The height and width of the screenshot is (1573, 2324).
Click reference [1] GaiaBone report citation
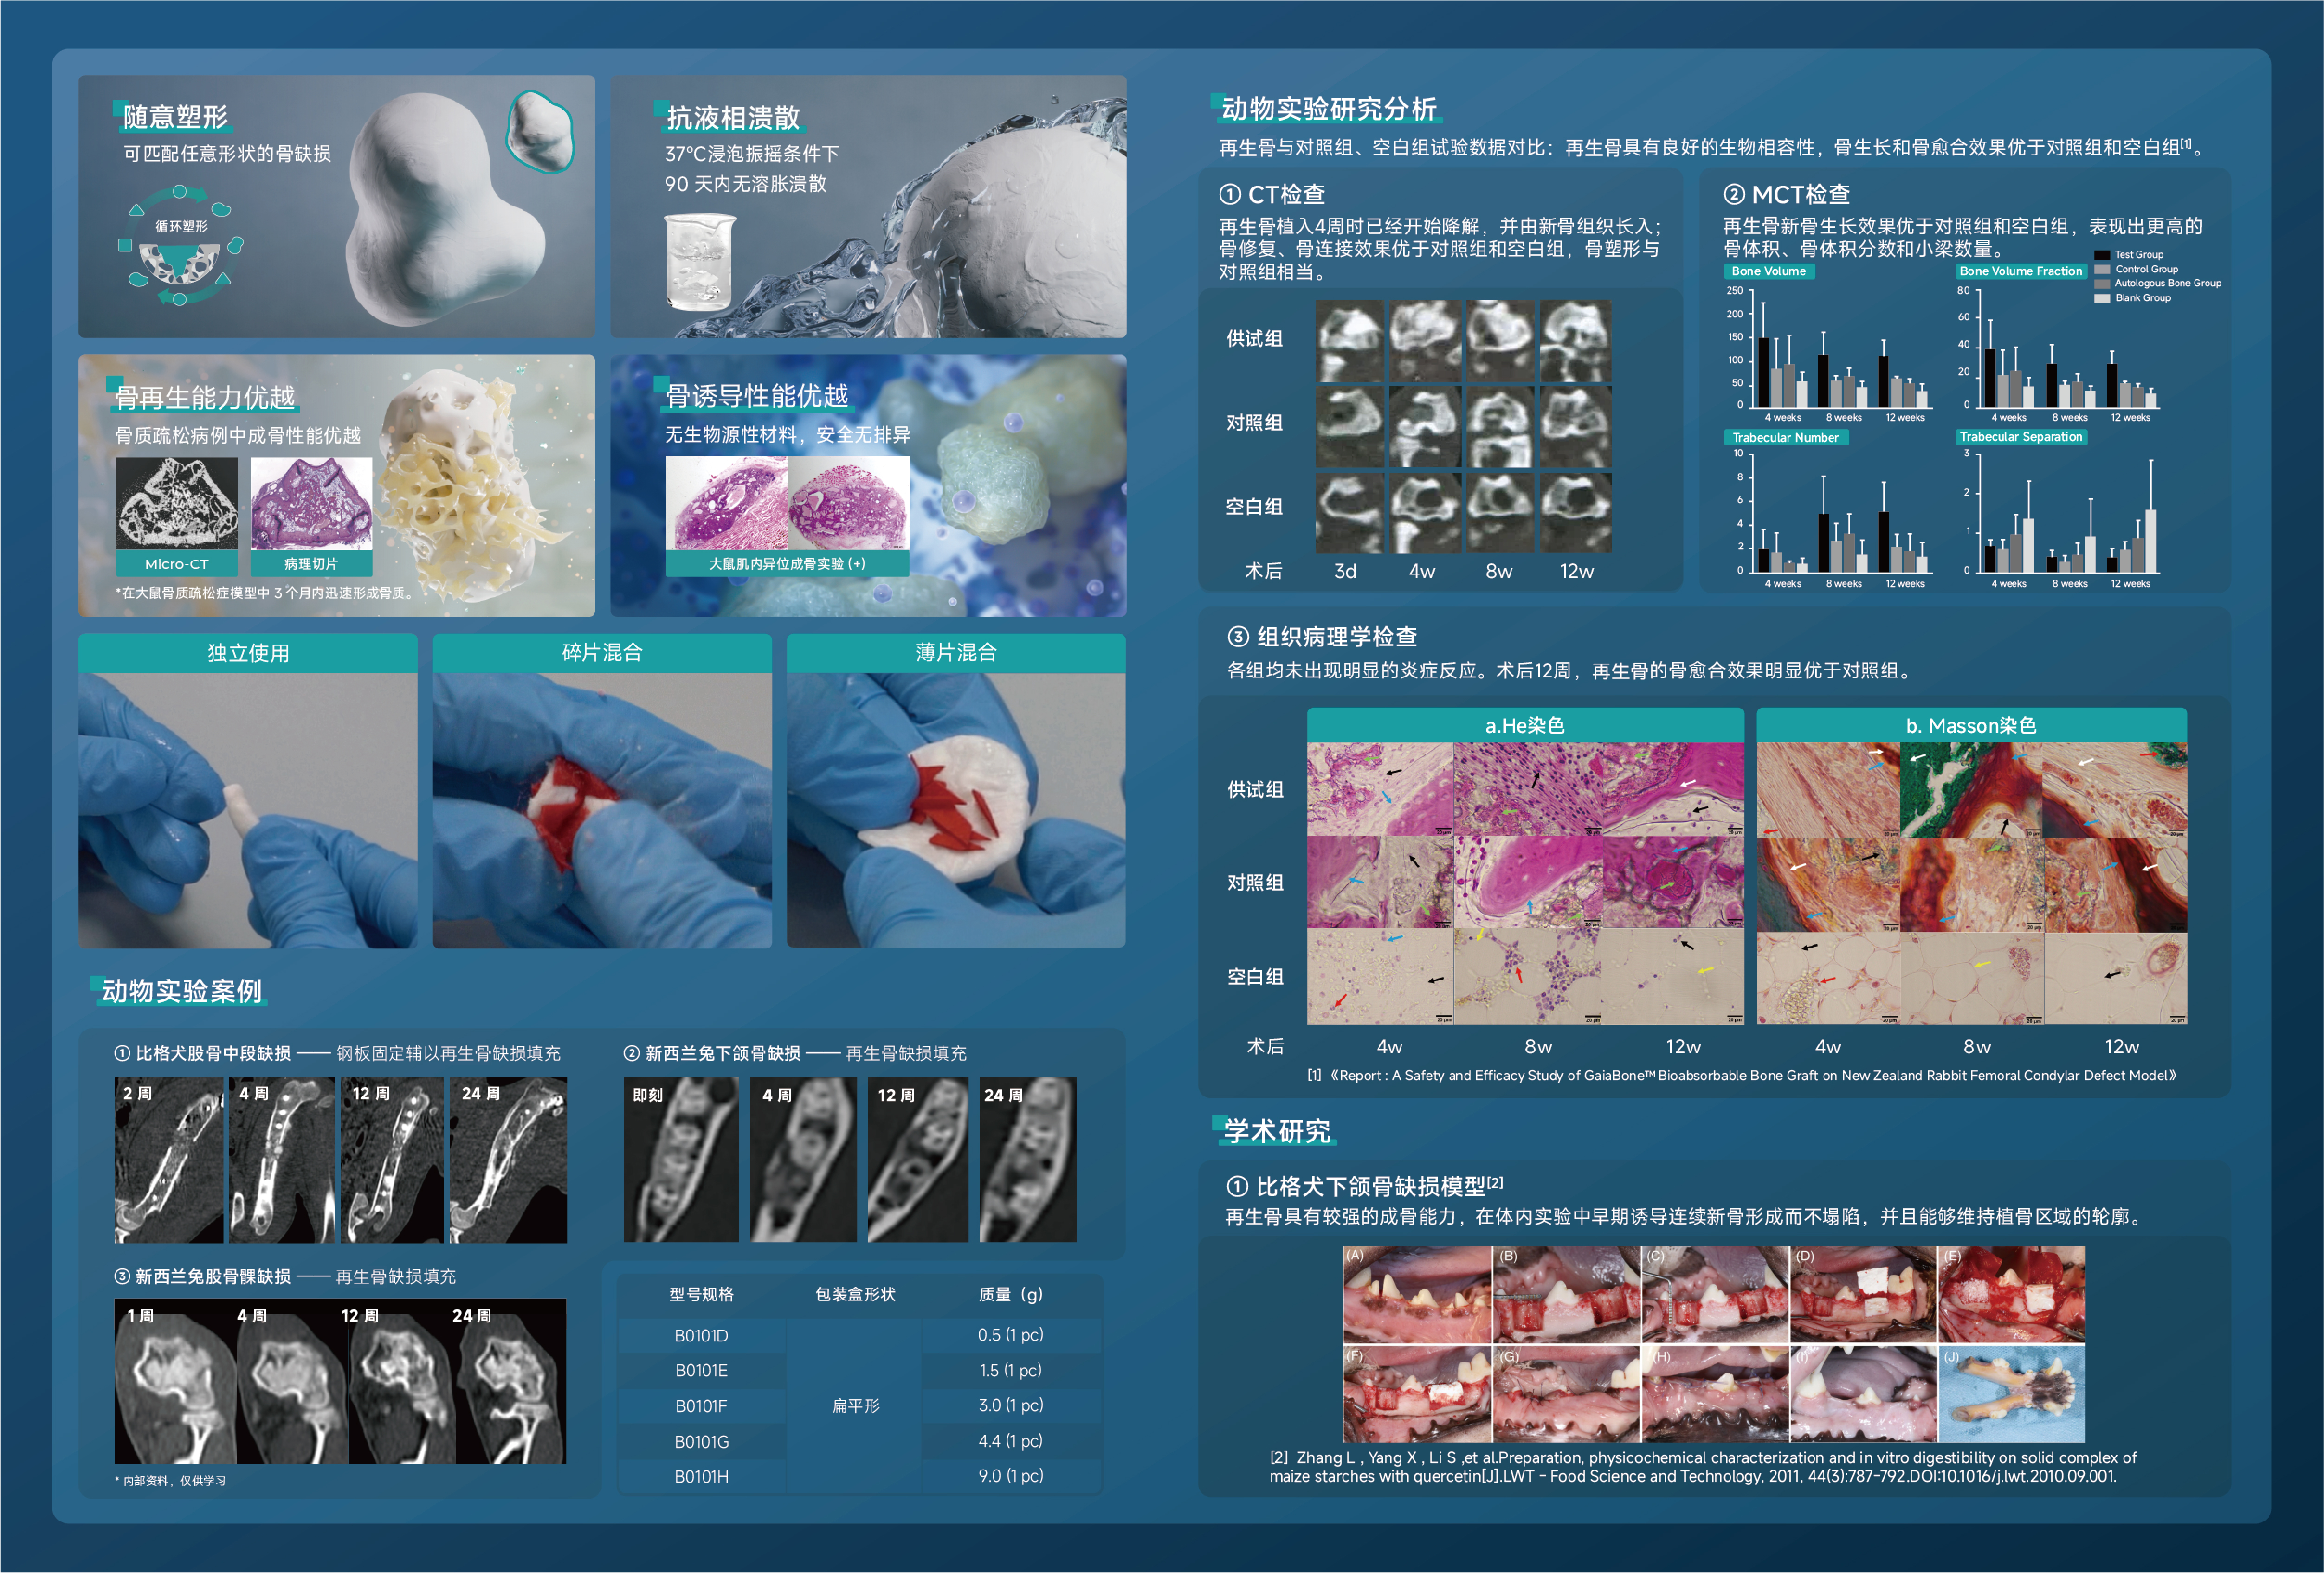click(1741, 1075)
